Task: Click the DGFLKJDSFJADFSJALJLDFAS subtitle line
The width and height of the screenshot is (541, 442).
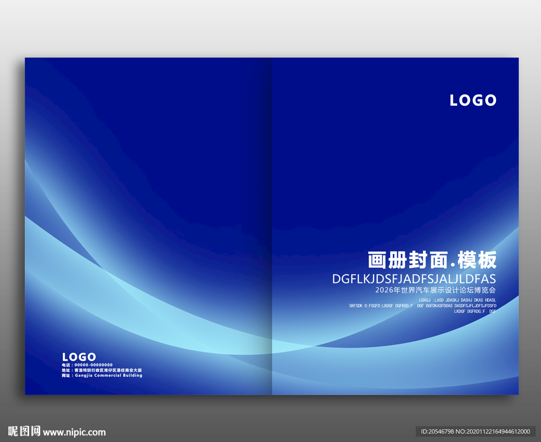Action: pyautogui.click(x=414, y=279)
